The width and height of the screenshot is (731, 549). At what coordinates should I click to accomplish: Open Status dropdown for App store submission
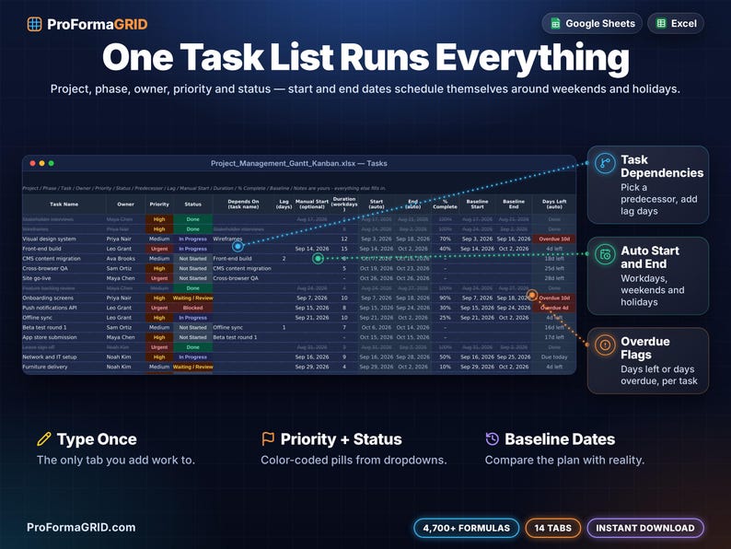click(192, 337)
